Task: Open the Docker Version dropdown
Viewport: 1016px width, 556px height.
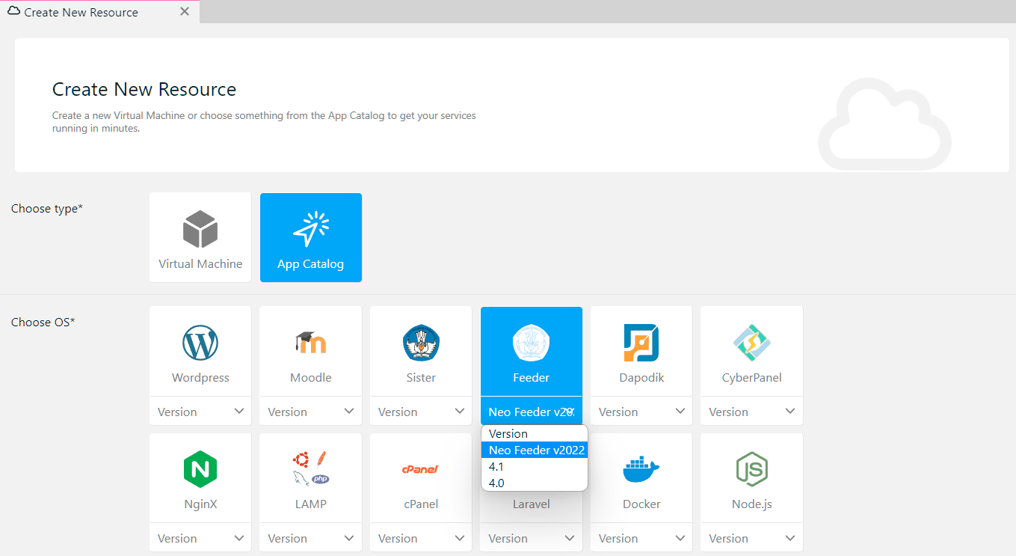Action: [x=641, y=538]
